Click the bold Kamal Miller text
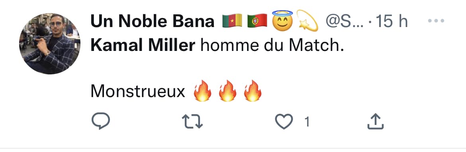 coord(143,46)
